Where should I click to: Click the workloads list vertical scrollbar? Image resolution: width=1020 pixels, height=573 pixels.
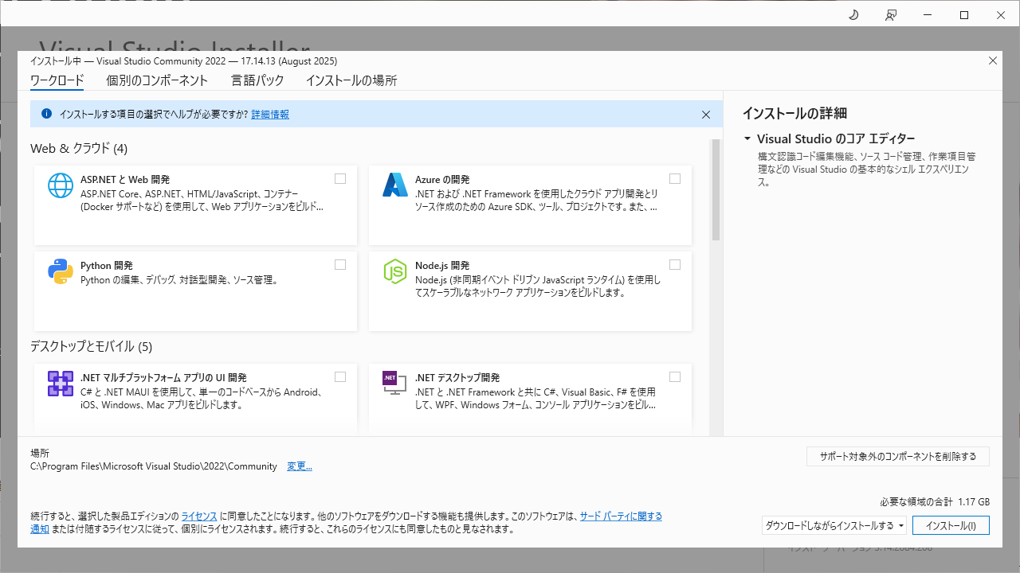point(716,191)
